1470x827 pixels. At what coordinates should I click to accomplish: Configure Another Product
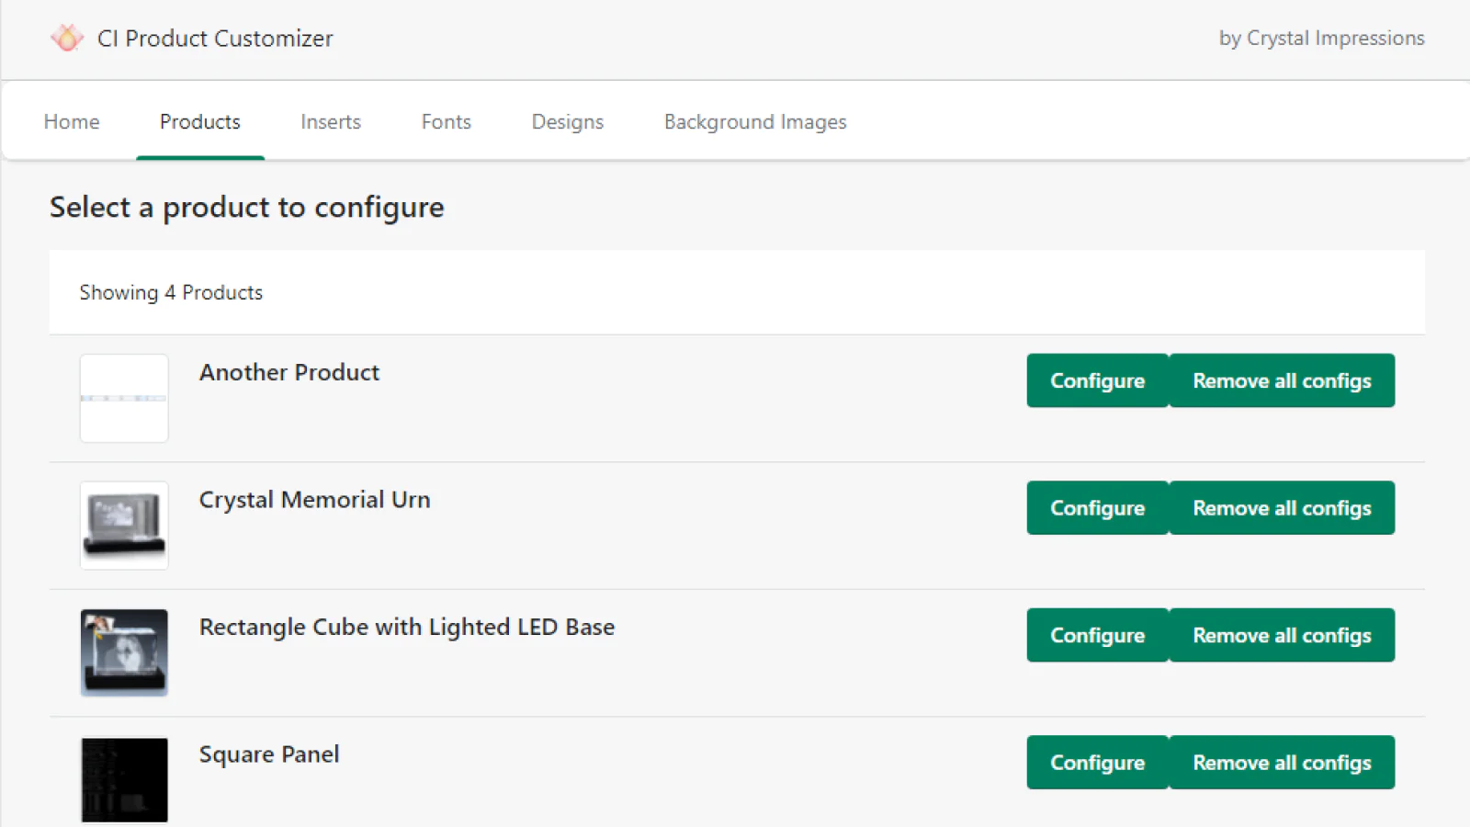[1097, 380]
